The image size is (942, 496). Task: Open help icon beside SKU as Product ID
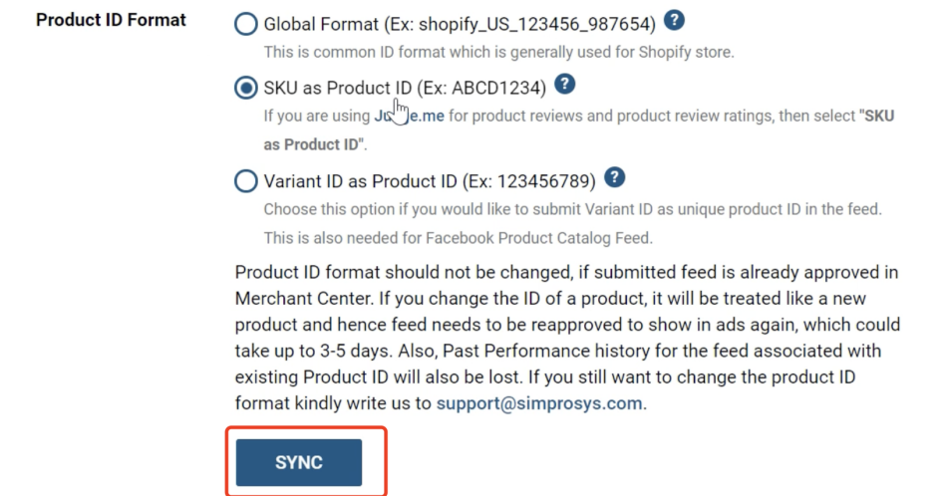pyautogui.click(x=565, y=86)
